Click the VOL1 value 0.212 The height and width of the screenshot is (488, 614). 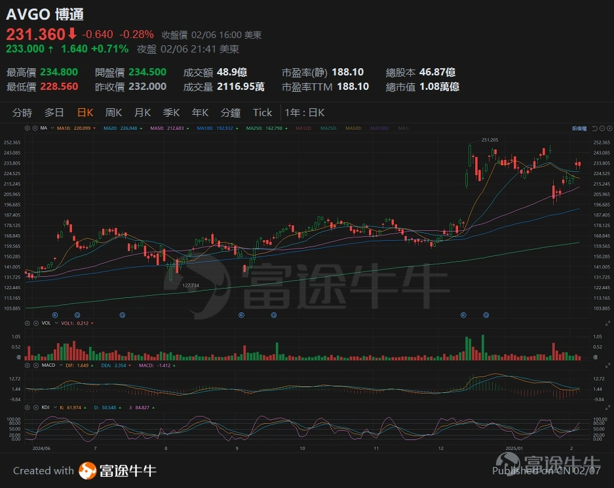coord(83,323)
